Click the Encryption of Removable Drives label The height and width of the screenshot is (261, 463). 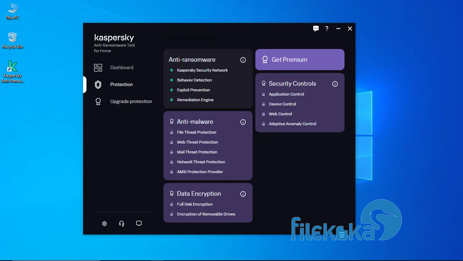tap(206, 214)
